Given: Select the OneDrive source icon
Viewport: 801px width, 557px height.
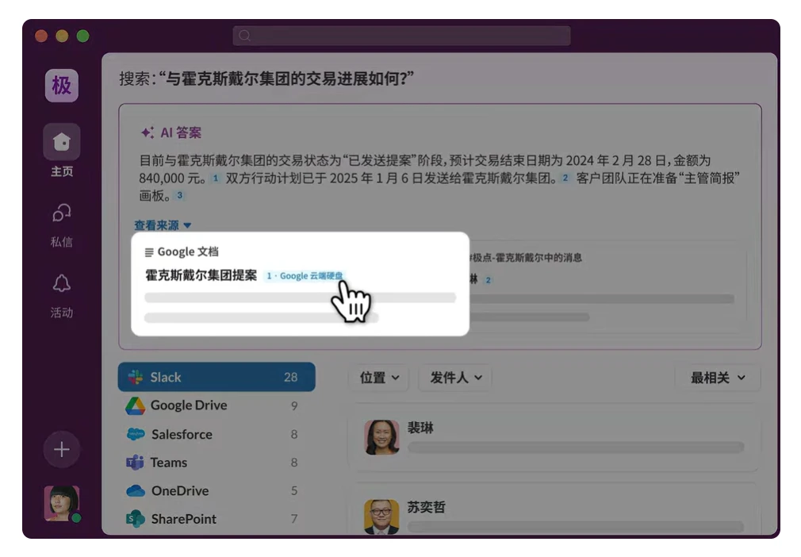Looking at the screenshot, I should pos(136,490).
